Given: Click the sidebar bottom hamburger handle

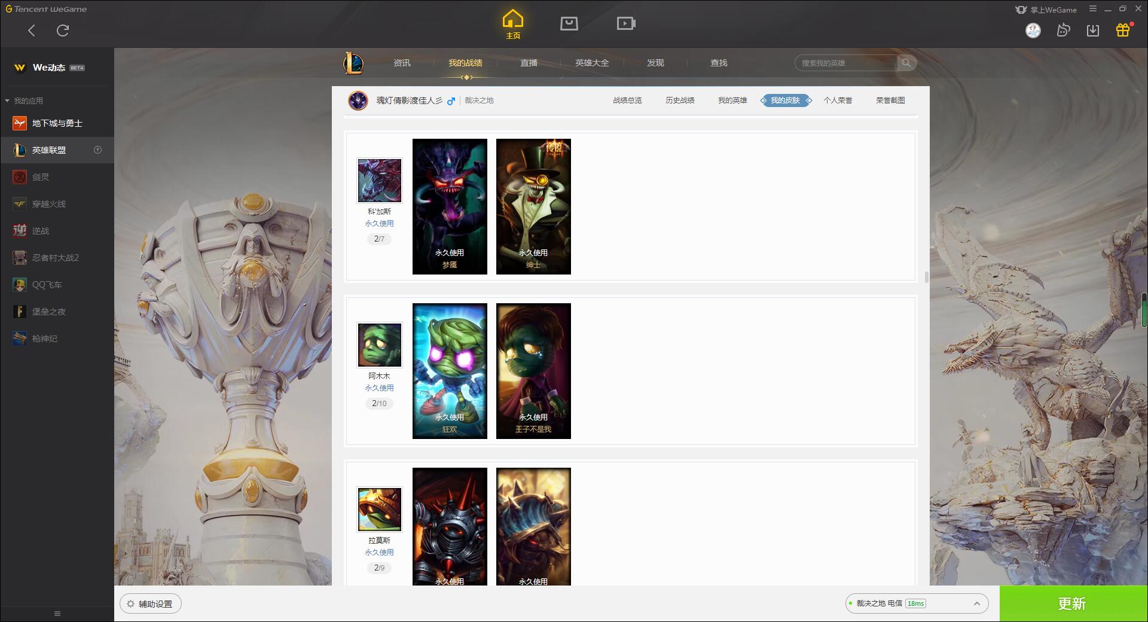Looking at the screenshot, I should click(x=57, y=614).
